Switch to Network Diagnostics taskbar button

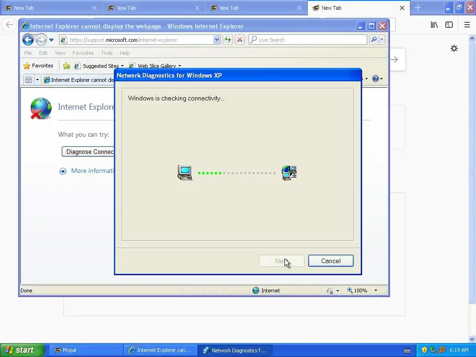click(235, 350)
